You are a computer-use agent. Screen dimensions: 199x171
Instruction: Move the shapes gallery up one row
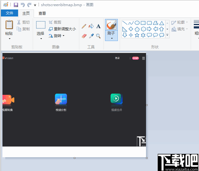pos(167,23)
